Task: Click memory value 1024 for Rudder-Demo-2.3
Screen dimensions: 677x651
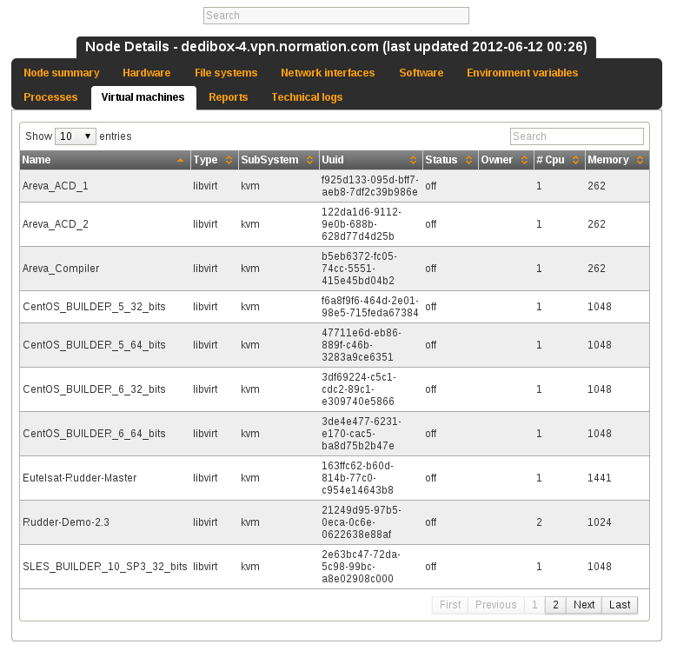Action: tap(600, 522)
